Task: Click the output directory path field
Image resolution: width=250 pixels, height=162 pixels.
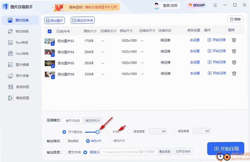Action: point(129,152)
